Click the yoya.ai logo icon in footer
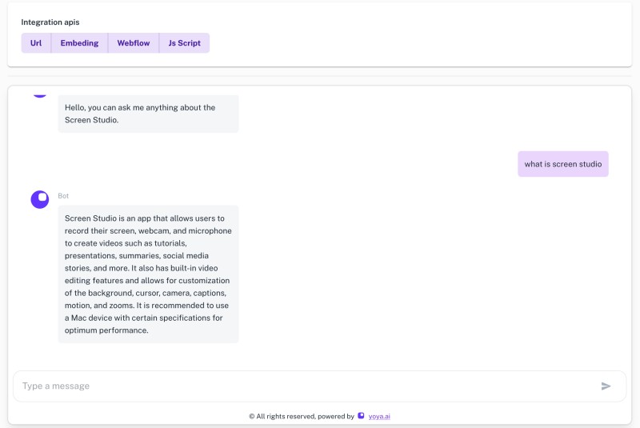 361,416
